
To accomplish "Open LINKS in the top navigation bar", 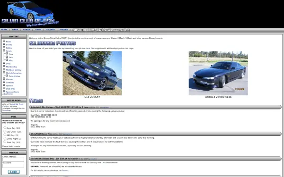I will coord(15,30).
